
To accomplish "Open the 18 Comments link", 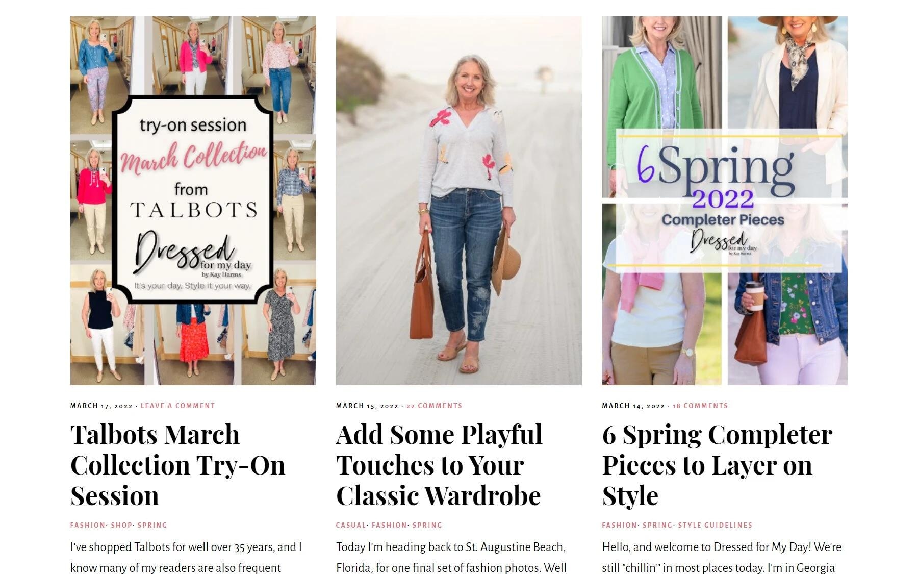I will coord(700,406).
